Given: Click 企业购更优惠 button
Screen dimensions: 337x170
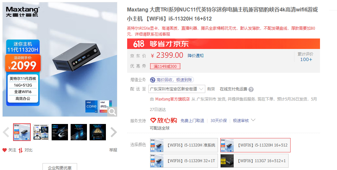Looking at the screenshot, I should click(60, 167).
